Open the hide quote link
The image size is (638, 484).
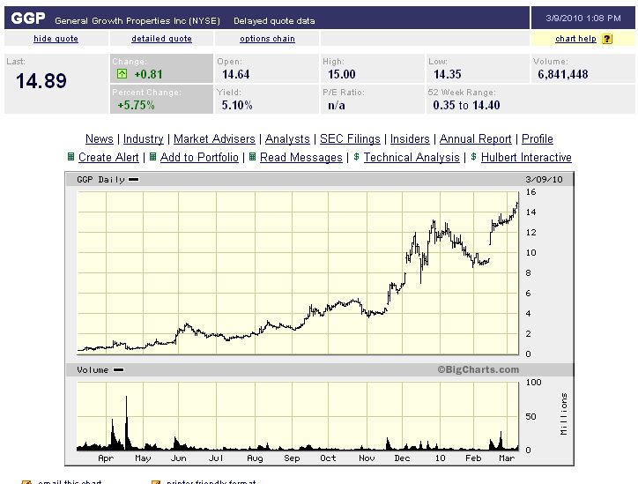tap(56, 39)
